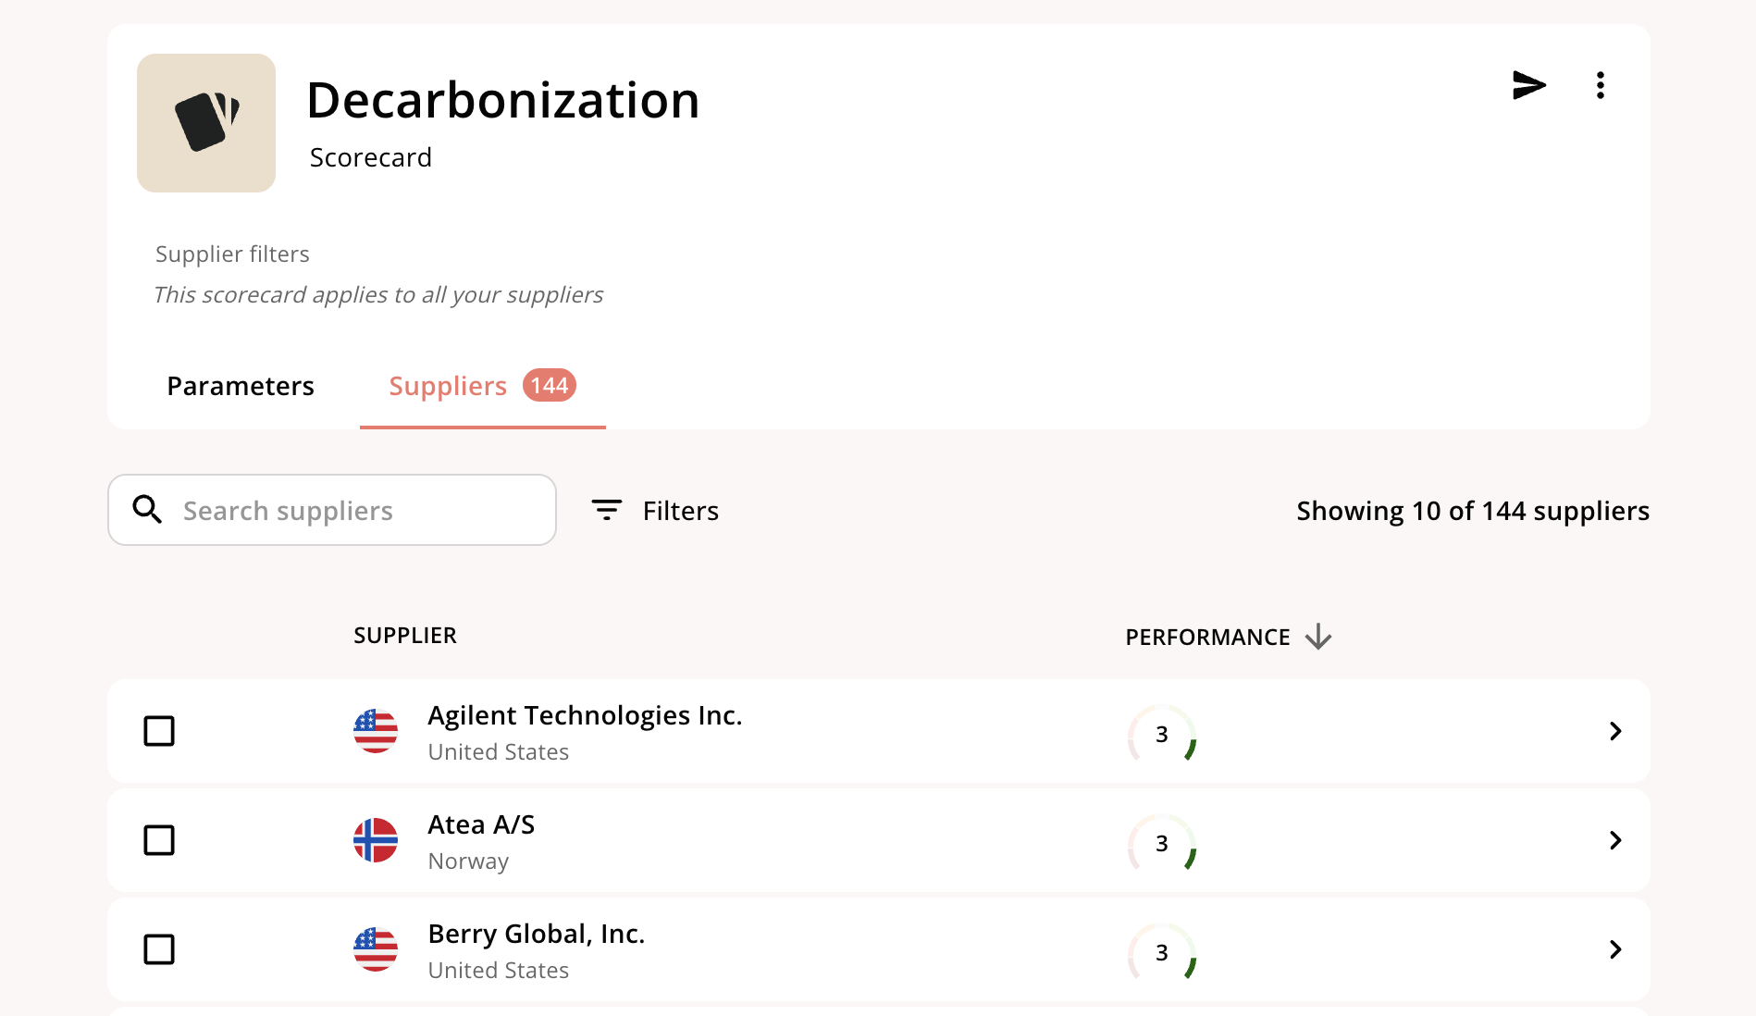Click the filter lines icon
This screenshot has height=1016, width=1756.
tap(607, 510)
